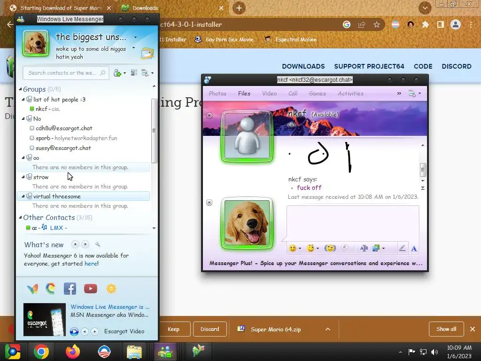Screen dimensions: 481x361
Task: Play the Escargot Video
Action: point(74,331)
